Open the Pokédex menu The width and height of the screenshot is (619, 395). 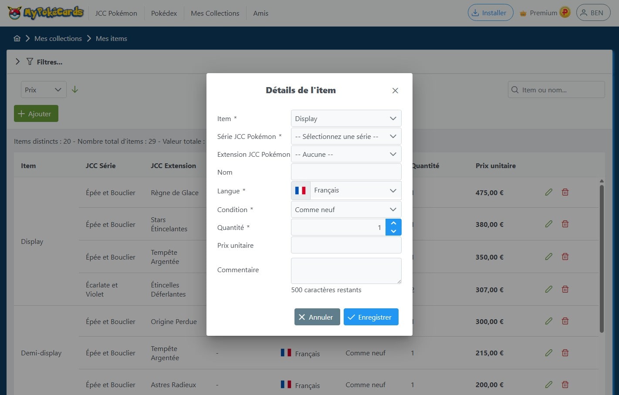click(164, 13)
